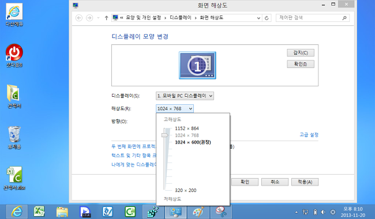This screenshot has width=375, height=219.
Task: Click the 확인 OK button
Action: 245,182
